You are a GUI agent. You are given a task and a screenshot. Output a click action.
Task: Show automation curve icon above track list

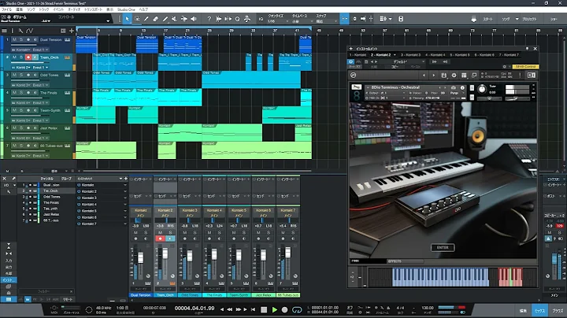[29, 31]
